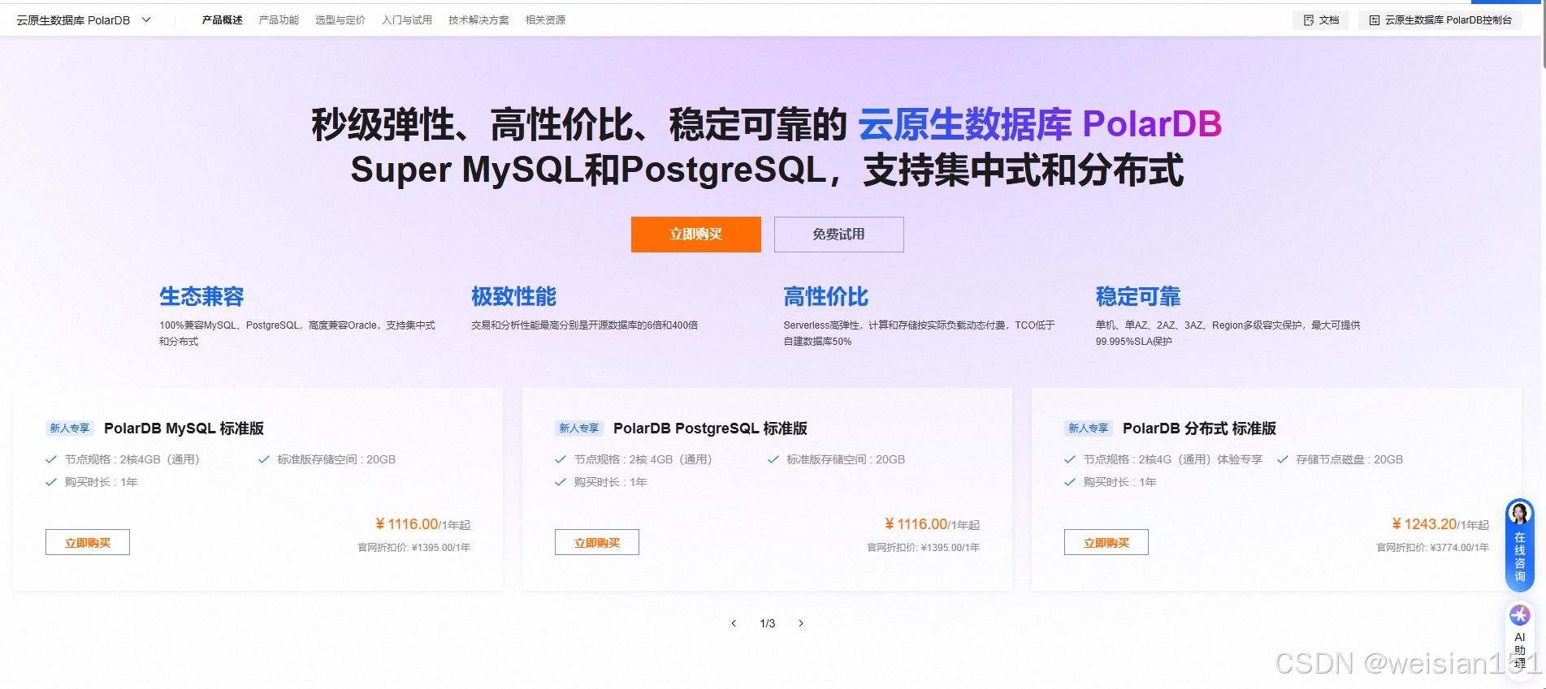Click 新人专享 tag on MySQL card
This screenshot has height=689, width=1546.
[70, 428]
